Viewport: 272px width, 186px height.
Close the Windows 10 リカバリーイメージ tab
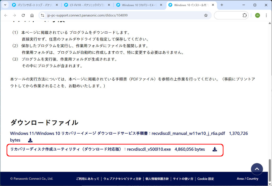tap(161, 5)
